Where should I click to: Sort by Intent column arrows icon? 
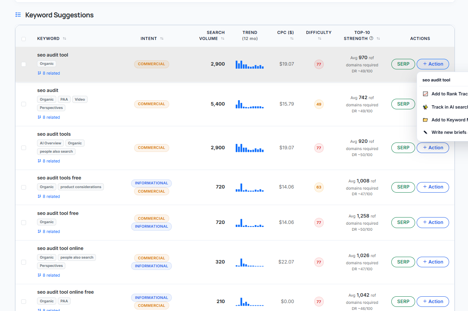pos(162,38)
